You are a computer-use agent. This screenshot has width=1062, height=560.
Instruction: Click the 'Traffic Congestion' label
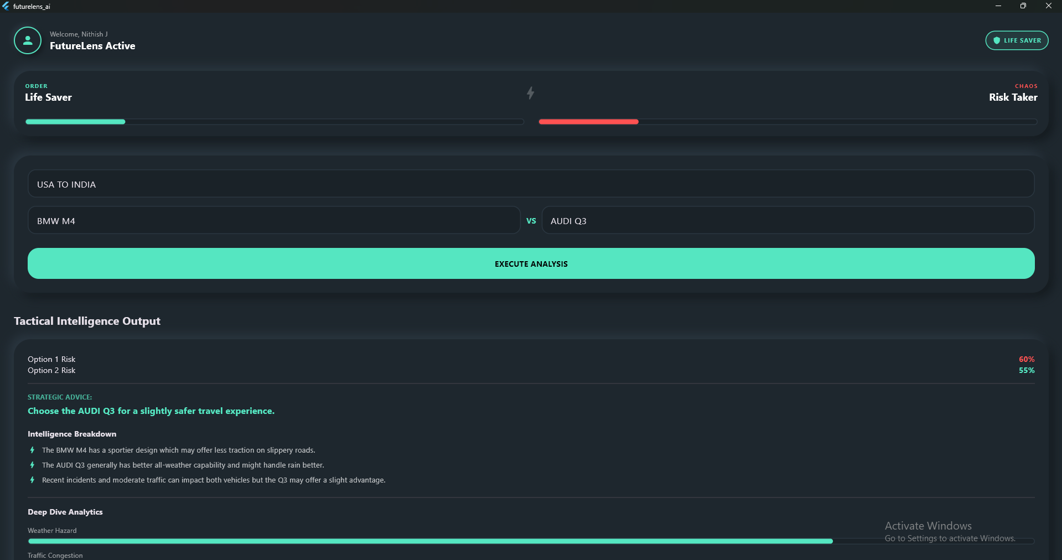(x=55, y=555)
